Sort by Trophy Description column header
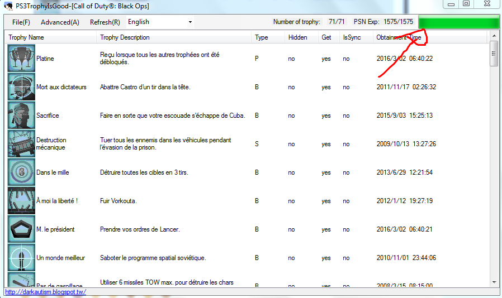This screenshot has height=298, width=502. pos(173,37)
